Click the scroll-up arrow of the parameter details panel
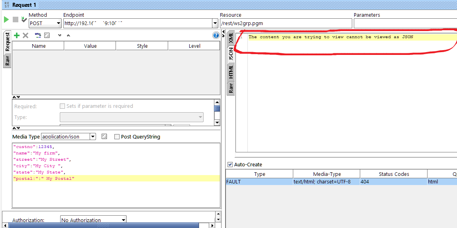 (x=217, y=102)
